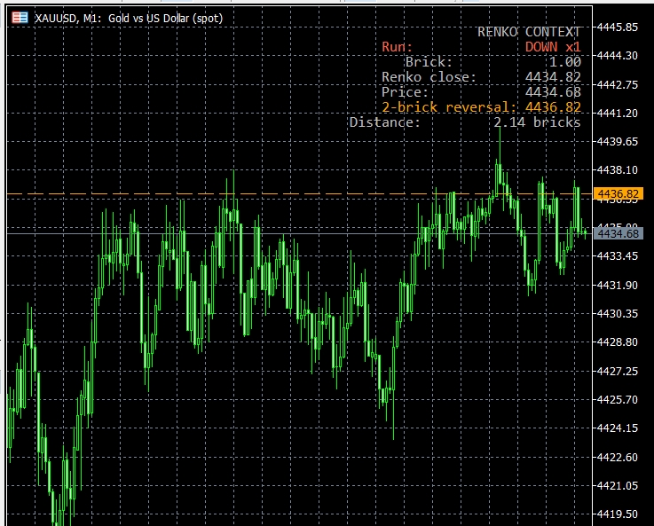
Task: Click the 4428.80 price scale label
Action: coord(618,342)
